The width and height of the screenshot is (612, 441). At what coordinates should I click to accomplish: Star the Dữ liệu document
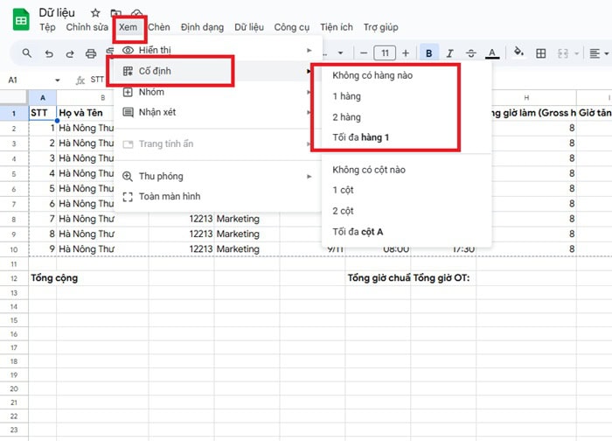(95, 13)
